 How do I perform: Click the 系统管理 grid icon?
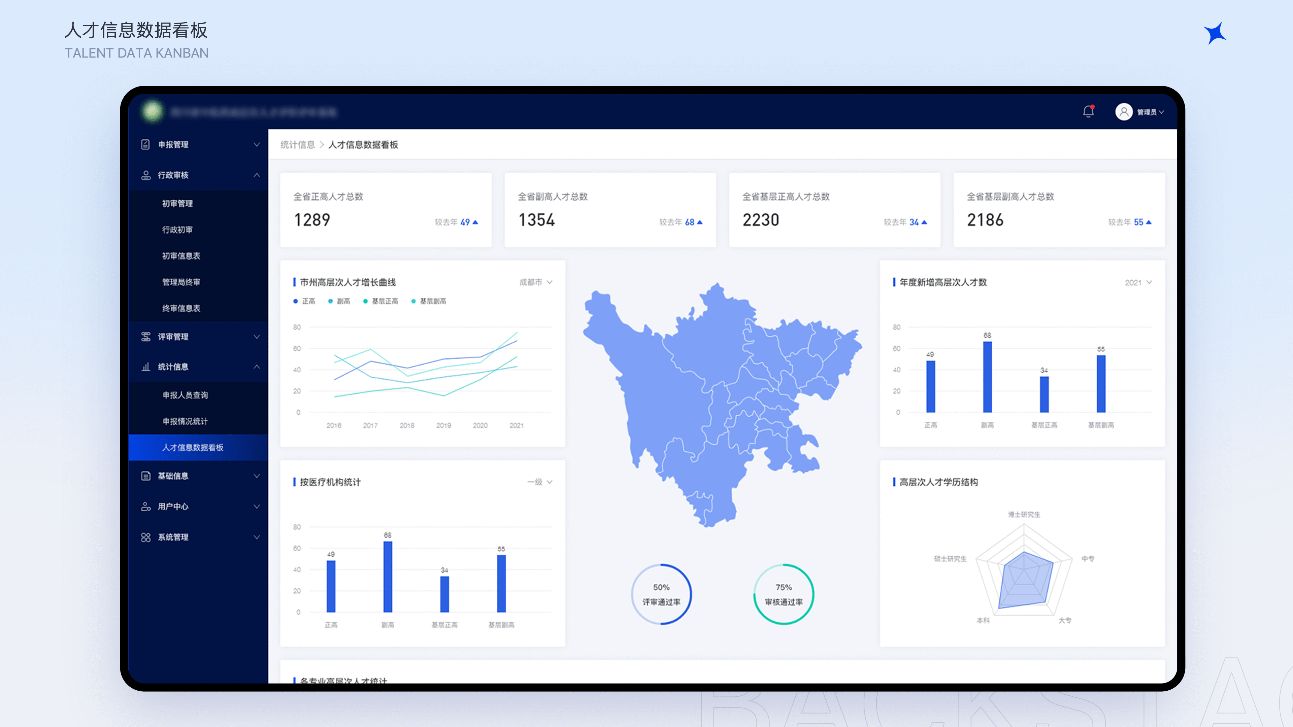(145, 537)
